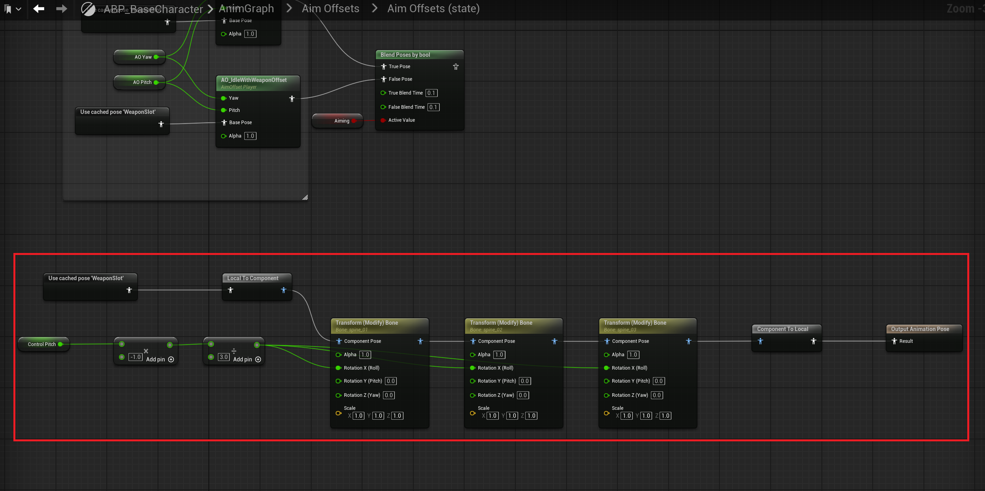Click the Control Pitch output pin
Screen dimensions: 985x491
click(60, 344)
